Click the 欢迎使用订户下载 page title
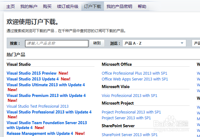Screen dimensions: 200x137 point(32,22)
